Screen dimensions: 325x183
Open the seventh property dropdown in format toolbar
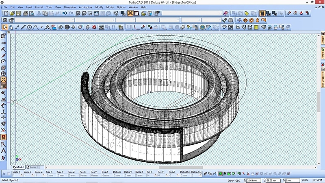(x=191, y=20)
